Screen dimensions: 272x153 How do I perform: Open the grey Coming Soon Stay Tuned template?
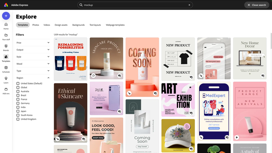(142, 126)
